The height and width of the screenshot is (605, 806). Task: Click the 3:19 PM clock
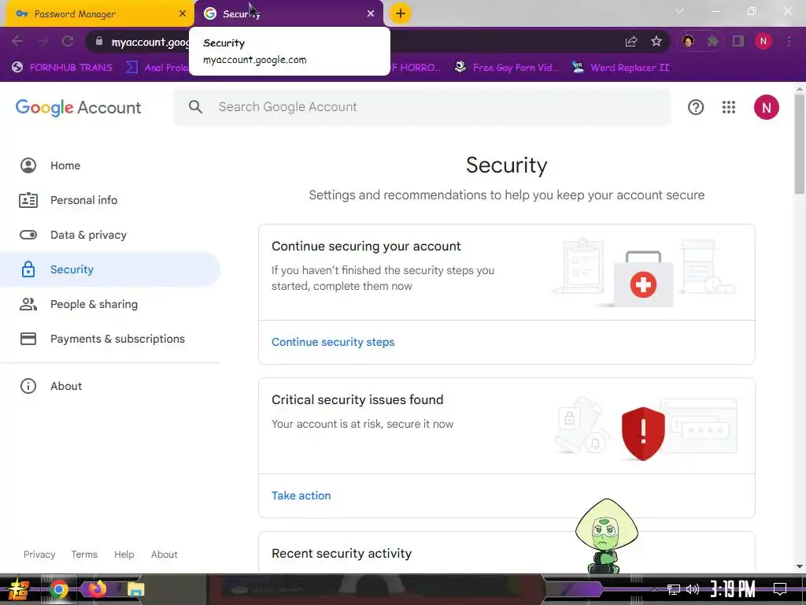(x=732, y=589)
